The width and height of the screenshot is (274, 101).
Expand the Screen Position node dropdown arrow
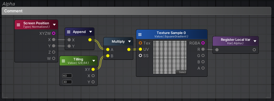tap(54, 25)
